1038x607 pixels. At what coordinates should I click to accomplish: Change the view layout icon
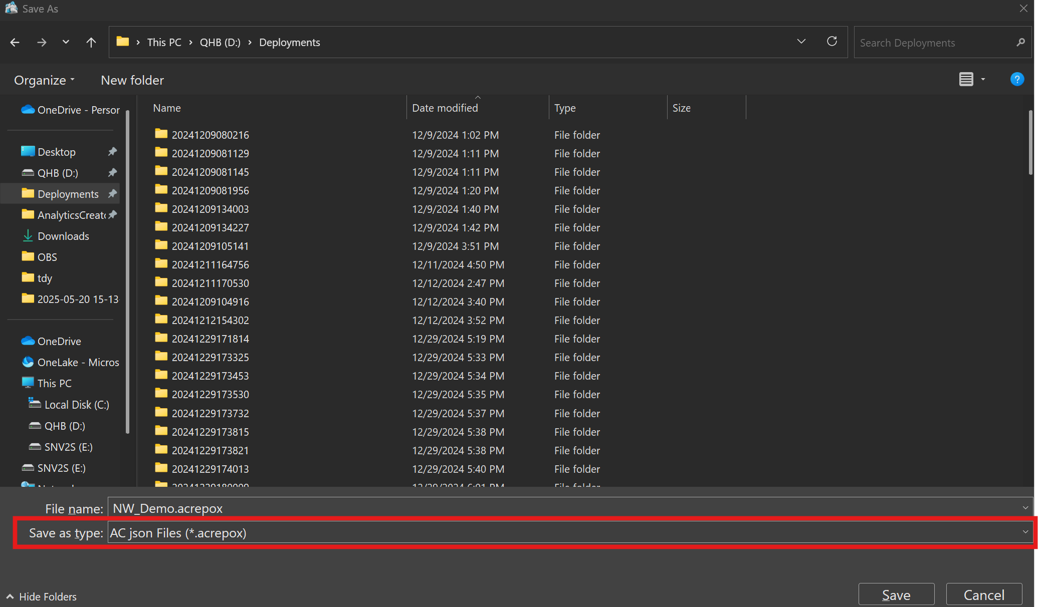(x=966, y=80)
